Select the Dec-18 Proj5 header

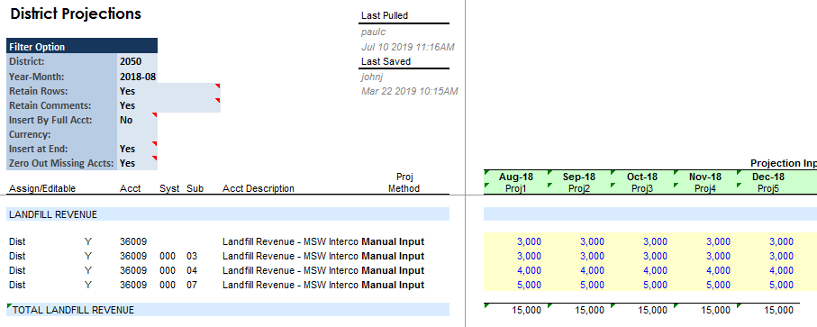(x=768, y=182)
